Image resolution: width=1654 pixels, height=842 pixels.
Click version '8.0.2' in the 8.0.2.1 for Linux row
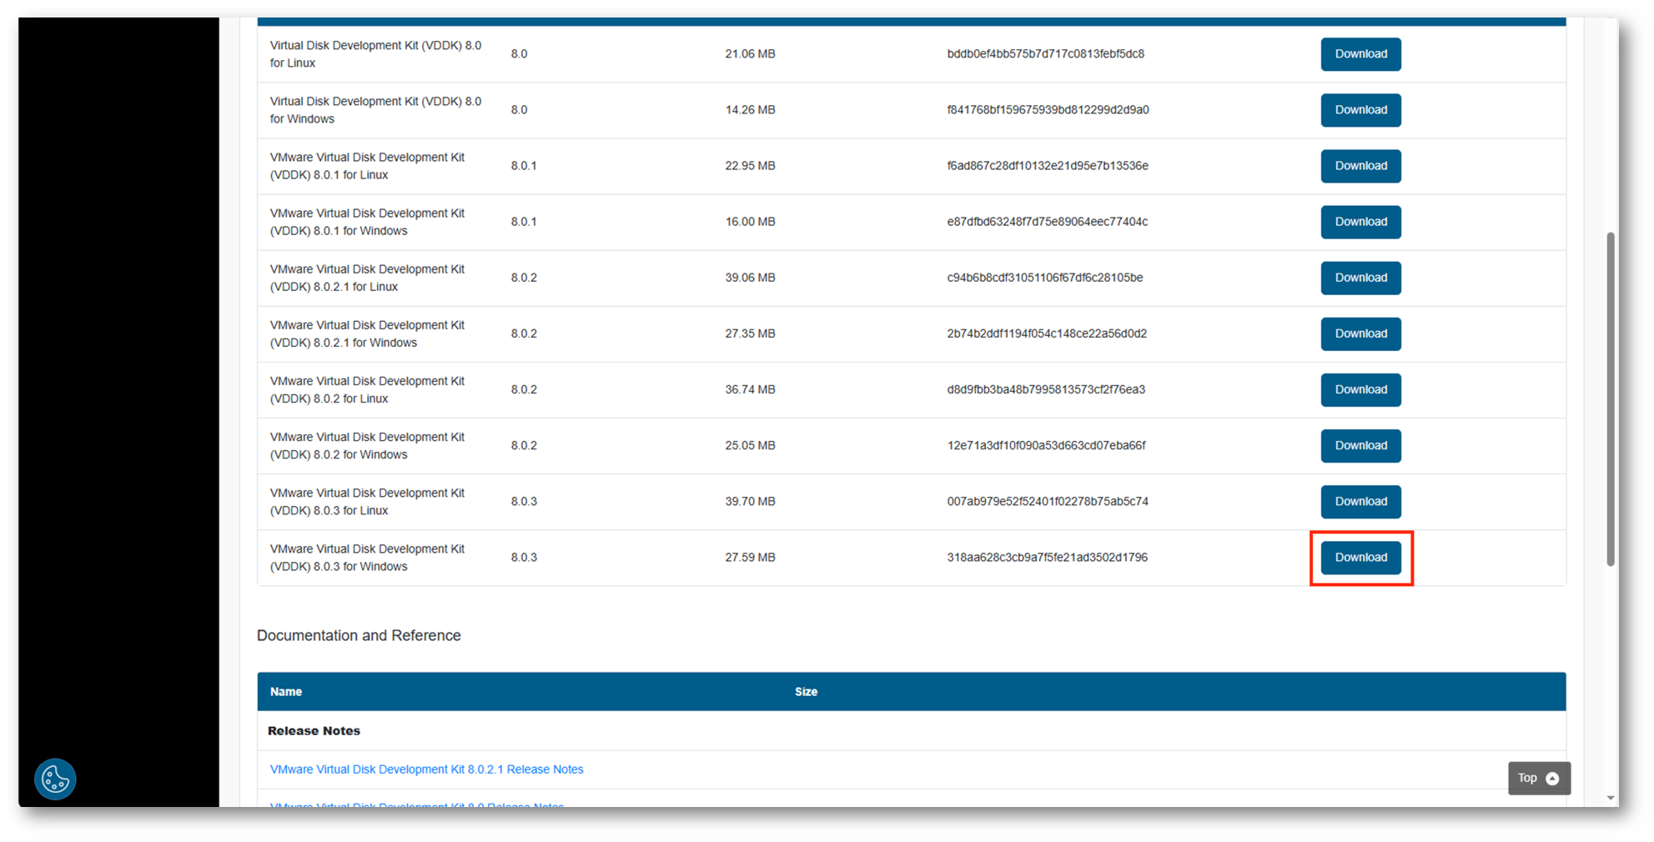pos(524,278)
